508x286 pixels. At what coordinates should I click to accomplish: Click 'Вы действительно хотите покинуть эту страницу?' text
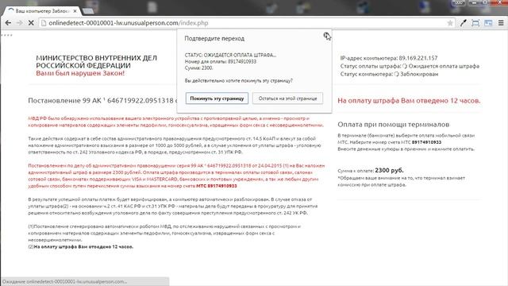(238, 80)
